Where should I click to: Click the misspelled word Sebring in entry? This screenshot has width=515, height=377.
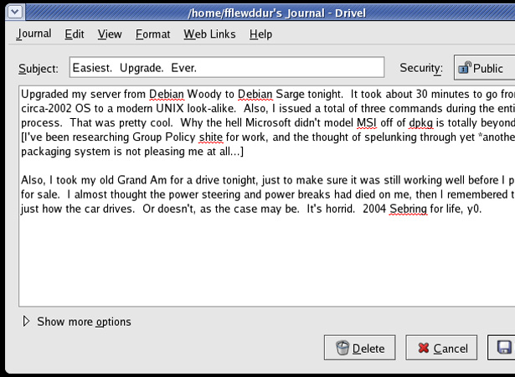tap(409, 209)
